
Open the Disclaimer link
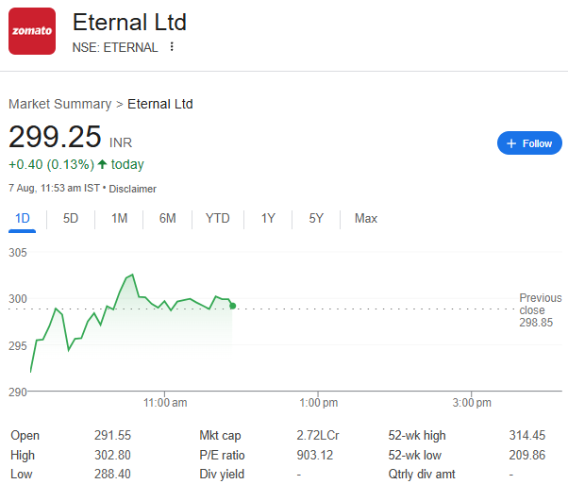(x=133, y=189)
